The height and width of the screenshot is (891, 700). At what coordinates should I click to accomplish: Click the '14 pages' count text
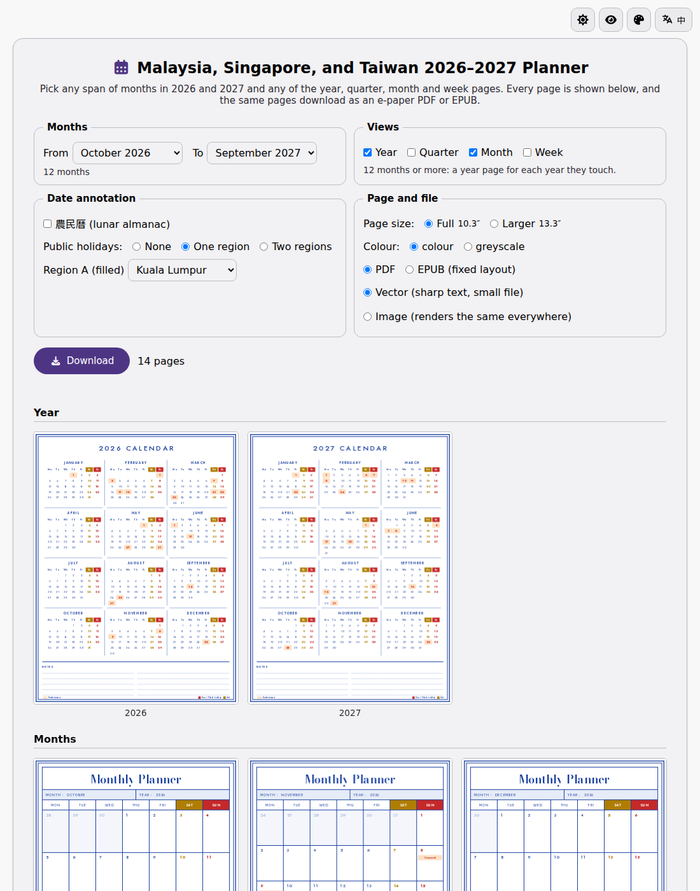coord(162,361)
